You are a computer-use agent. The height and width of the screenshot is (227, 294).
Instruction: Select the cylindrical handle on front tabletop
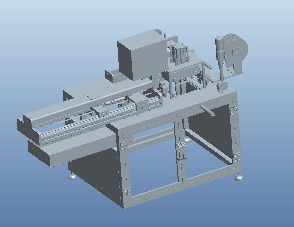pos(207,111)
